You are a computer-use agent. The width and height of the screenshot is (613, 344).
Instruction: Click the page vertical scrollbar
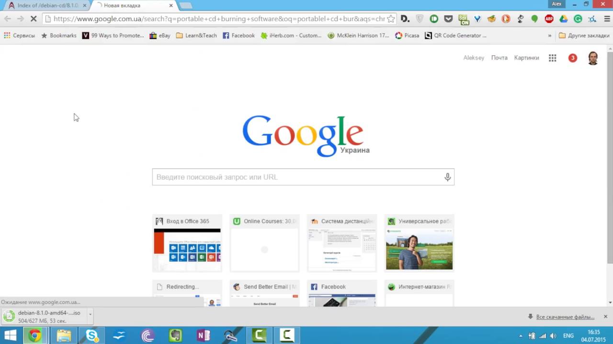point(610,158)
